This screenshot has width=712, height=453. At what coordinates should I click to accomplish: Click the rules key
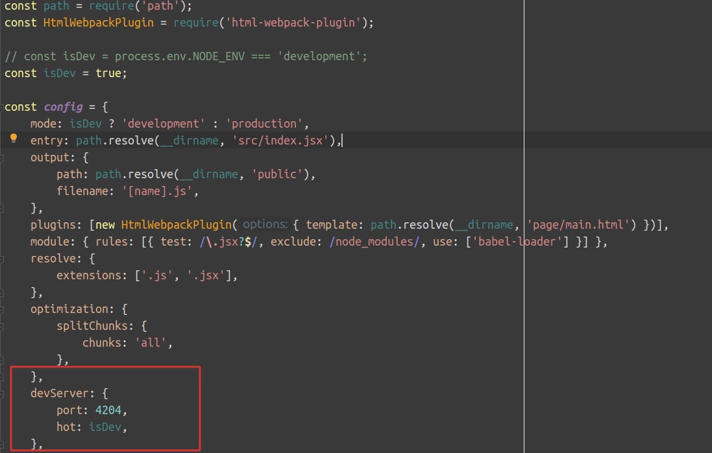point(111,242)
